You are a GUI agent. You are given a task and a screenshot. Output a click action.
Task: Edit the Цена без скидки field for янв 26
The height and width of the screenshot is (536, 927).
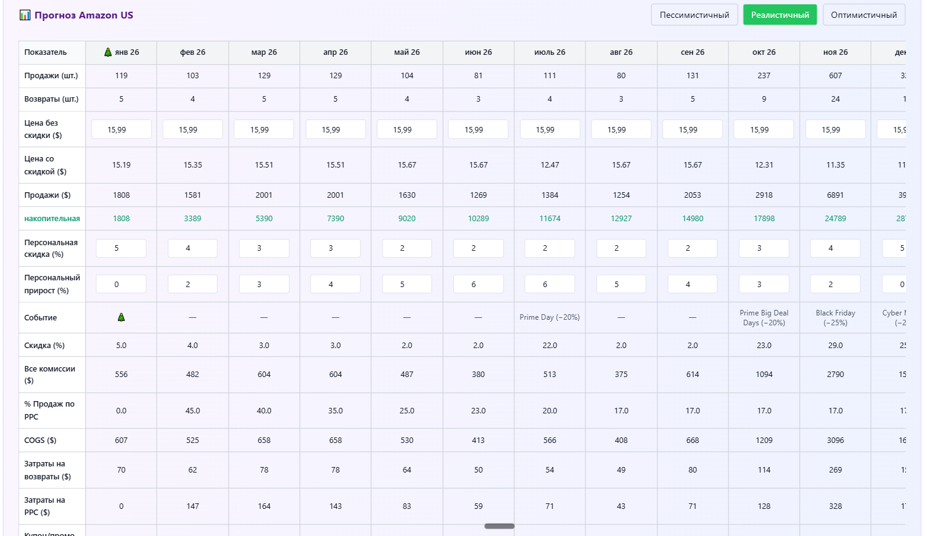coord(121,129)
